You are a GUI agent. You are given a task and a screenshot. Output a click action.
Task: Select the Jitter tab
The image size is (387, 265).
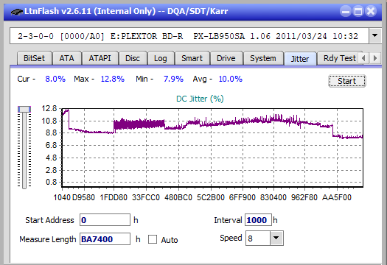pyautogui.click(x=300, y=59)
